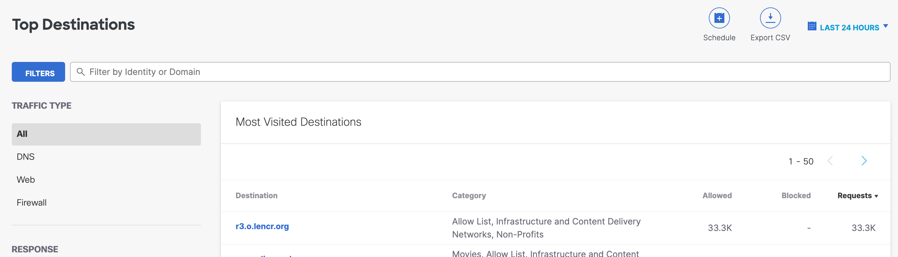This screenshot has height=257, width=898.
Task: Select the All traffic type
Action: coord(106,134)
